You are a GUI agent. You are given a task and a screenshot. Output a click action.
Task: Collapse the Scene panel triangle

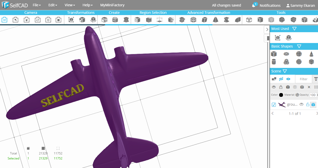(285, 71)
